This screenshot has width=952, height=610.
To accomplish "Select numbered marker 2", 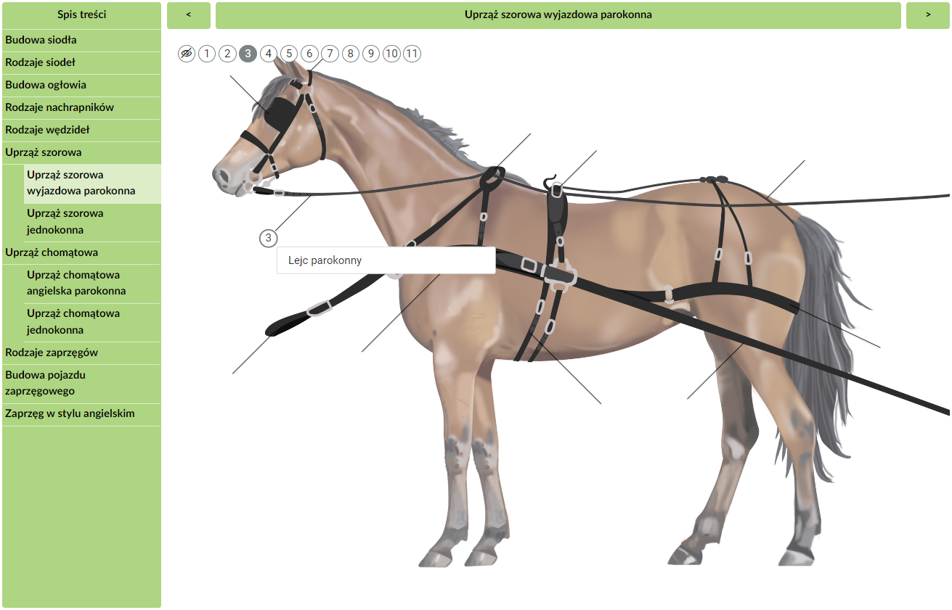I will pos(227,54).
